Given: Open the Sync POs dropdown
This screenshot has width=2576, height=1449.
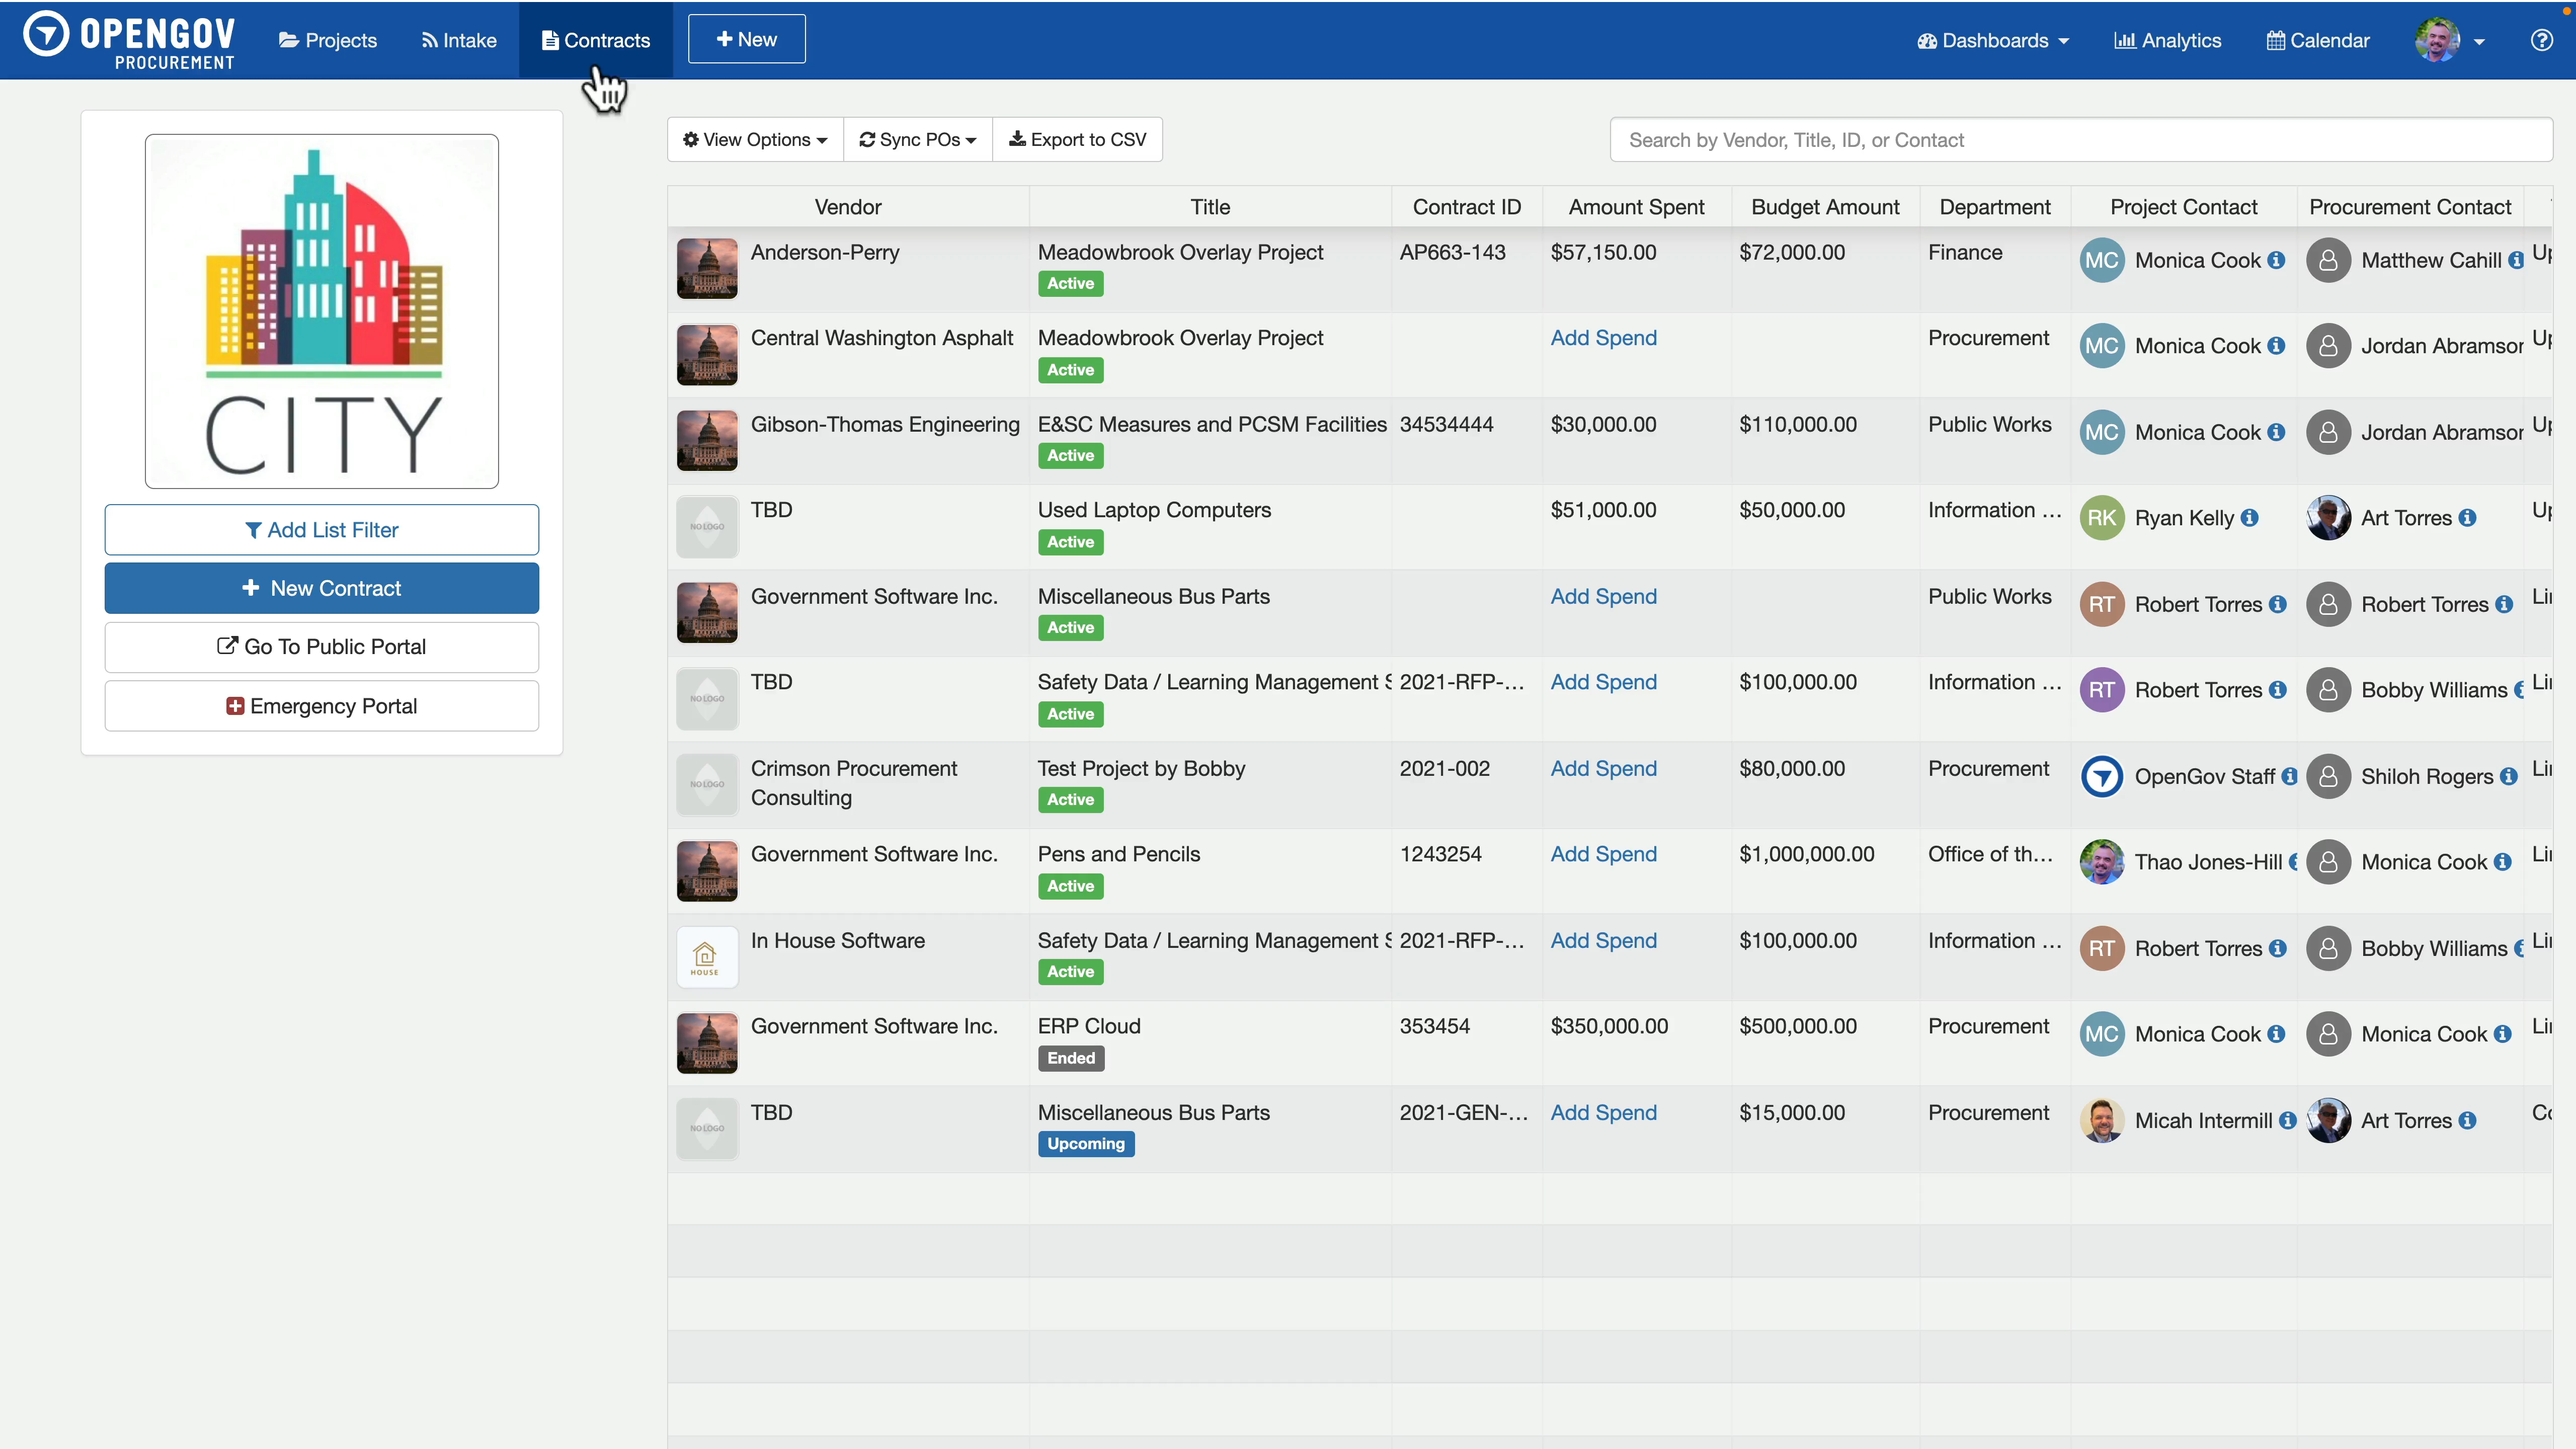Looking at the screenshot, I should click(918, 140).
